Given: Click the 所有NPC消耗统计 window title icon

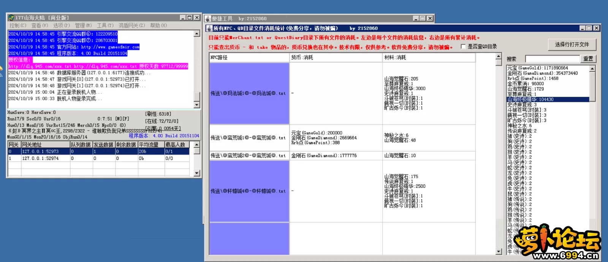Looking at the screenshot, I should [209, 28].
